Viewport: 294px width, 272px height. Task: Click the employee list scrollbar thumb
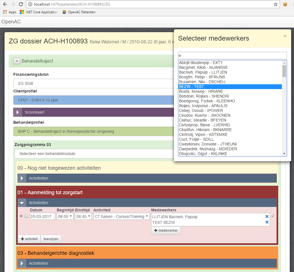pyautogui.click(x=284, y=71)
